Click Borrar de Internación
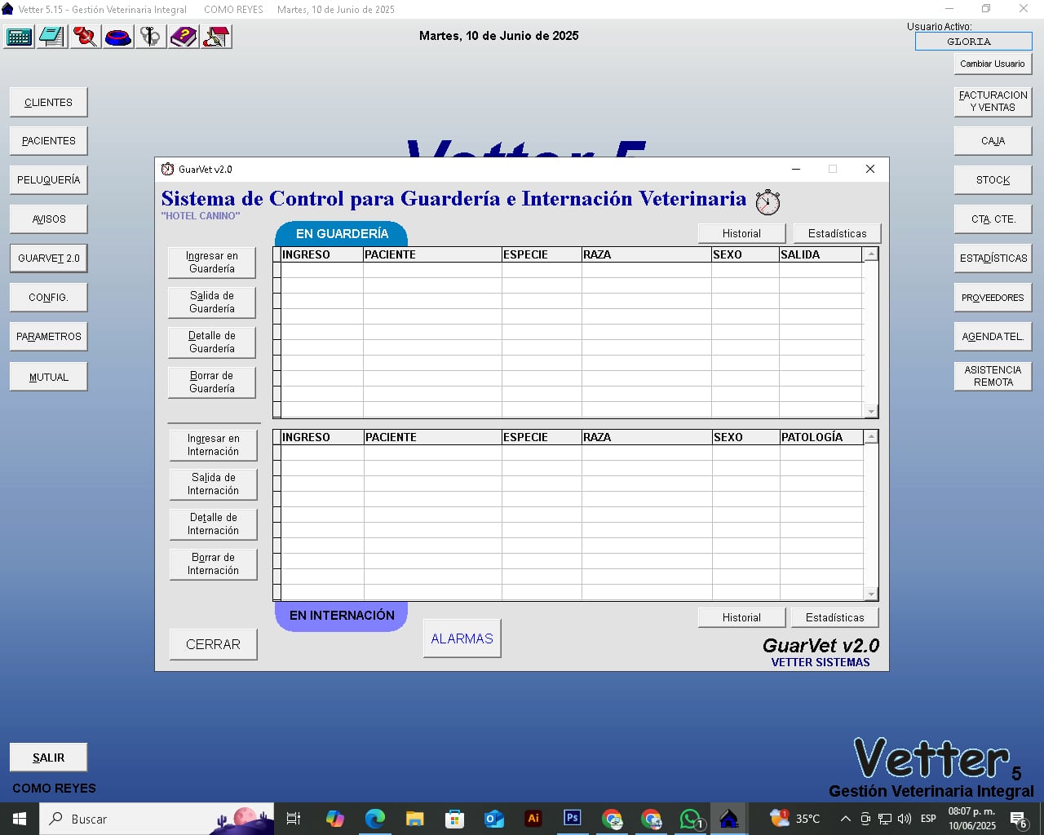The height and width of the screenshot is (835, 1044). pos(214,564)
